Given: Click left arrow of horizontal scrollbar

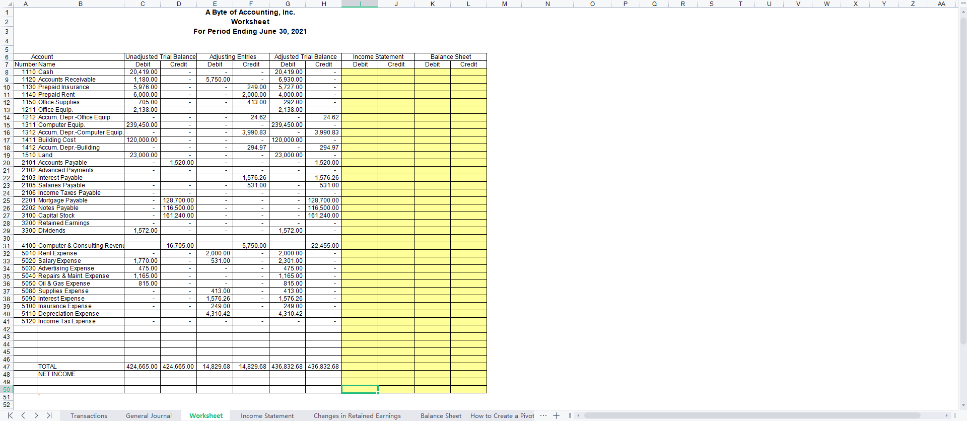Looking at the screenshot, I should pyautogui.click(x=579, y=415).
